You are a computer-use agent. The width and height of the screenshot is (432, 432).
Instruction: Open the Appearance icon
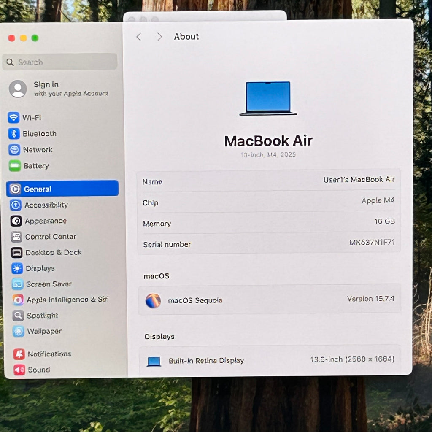point(16,221)
